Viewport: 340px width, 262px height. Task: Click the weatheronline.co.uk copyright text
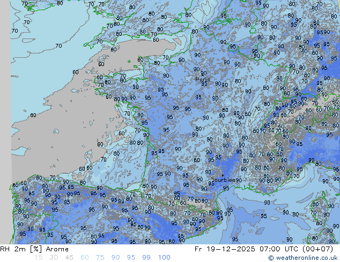[x=303, y=258]
